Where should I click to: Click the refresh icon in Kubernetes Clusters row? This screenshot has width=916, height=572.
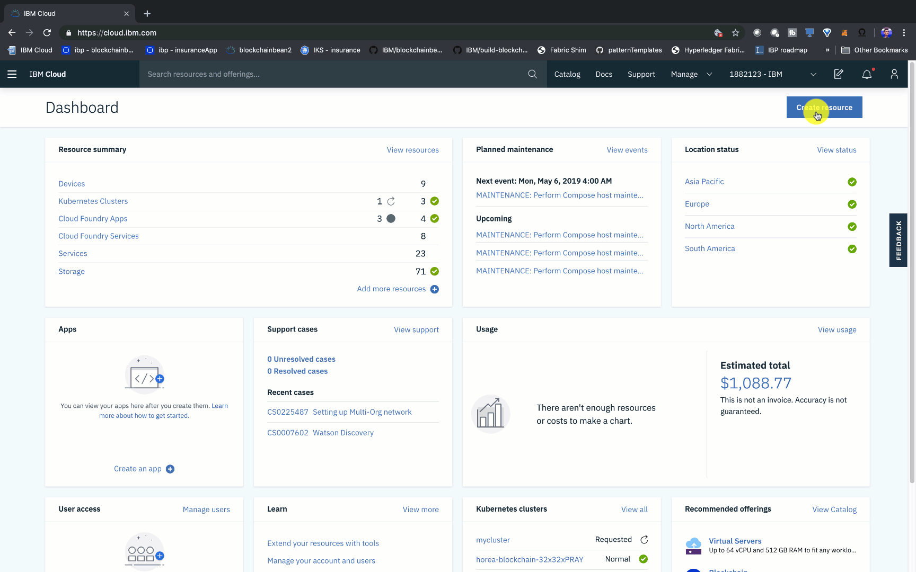click(x=391, y=201)
